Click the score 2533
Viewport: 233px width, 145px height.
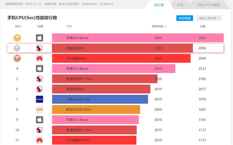coord(202,69)
